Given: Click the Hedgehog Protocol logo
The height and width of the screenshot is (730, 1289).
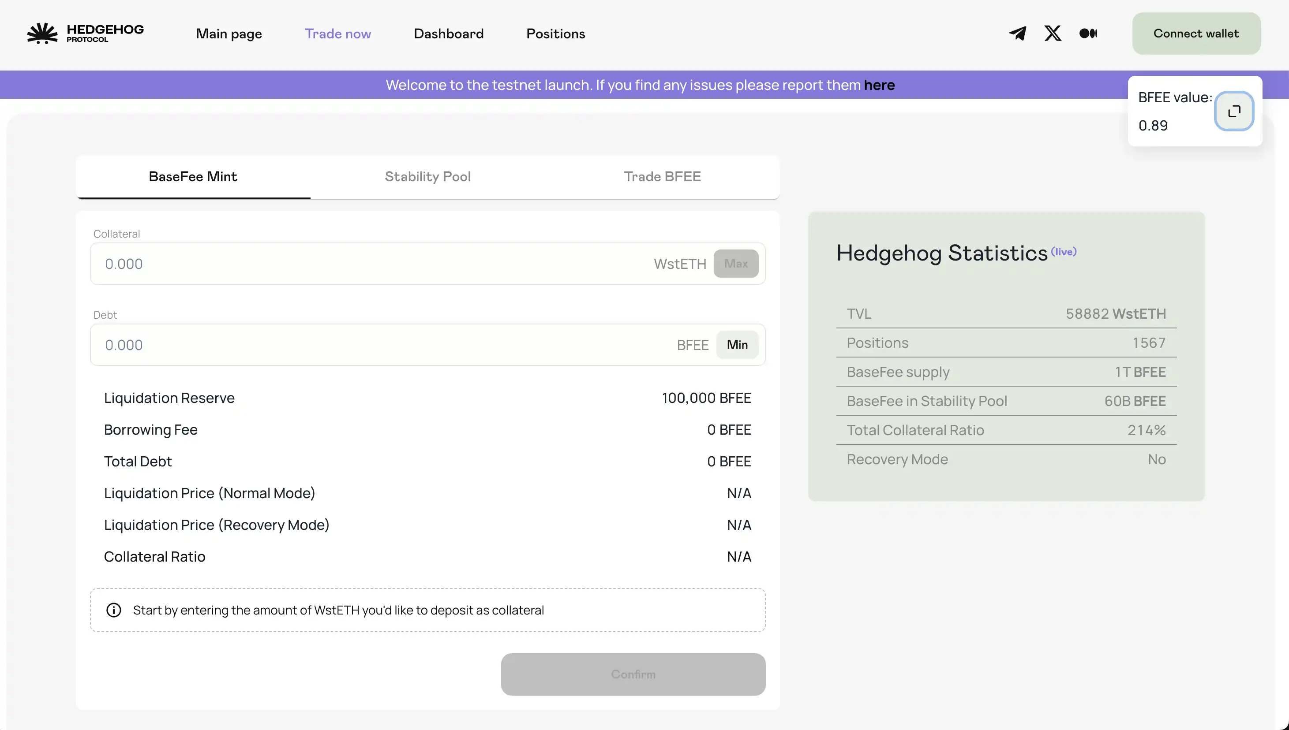Looking at the screenshot, I should (85, 34).
